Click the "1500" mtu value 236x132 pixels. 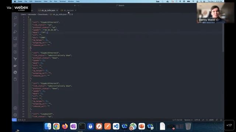[x=43, y=37]
